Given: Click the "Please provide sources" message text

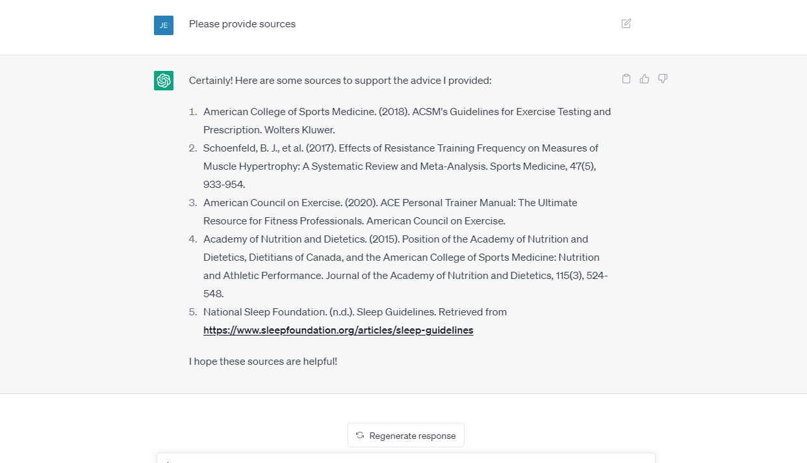Looking at the screenshot, I should pyautogui.click(x=242, y=24).
